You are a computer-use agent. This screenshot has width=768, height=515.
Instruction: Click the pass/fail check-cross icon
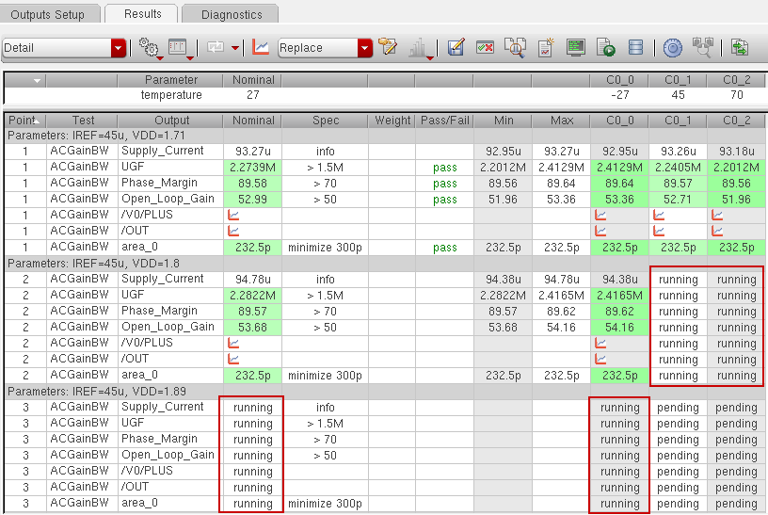[x=486, y=47]
